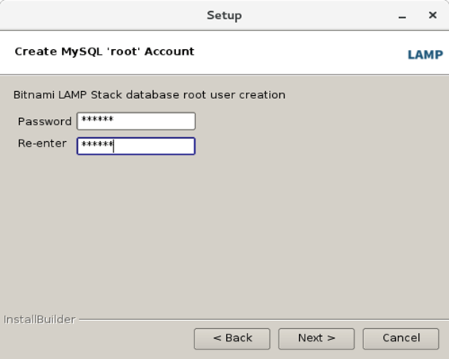The image size is (449, 359).
Task: Click the masked asterisks in Password field
Action: tap(98, 120)
